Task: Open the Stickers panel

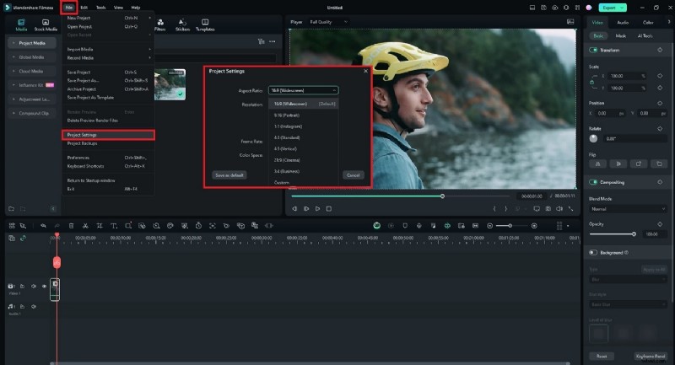Action: coord(182,25)
